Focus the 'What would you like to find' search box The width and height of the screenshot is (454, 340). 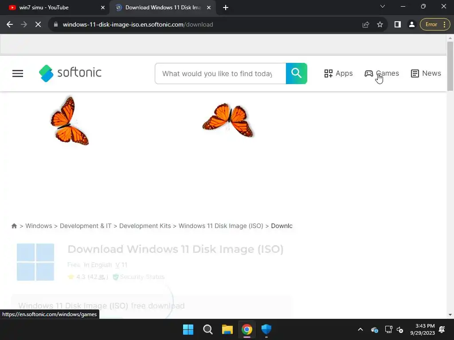pos(220,73)
